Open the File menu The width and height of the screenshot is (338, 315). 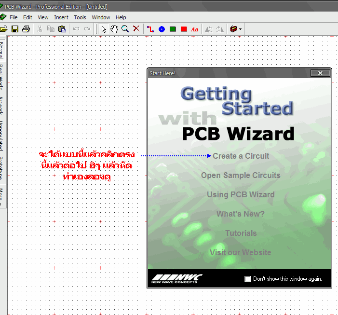coord(14,17)
